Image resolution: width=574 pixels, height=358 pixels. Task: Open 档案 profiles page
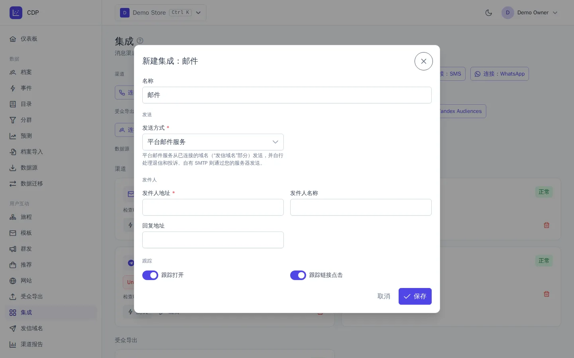pyautogui.click(x=51, y=72)
